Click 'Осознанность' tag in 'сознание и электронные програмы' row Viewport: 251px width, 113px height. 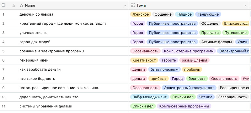[x=145, y=51]
